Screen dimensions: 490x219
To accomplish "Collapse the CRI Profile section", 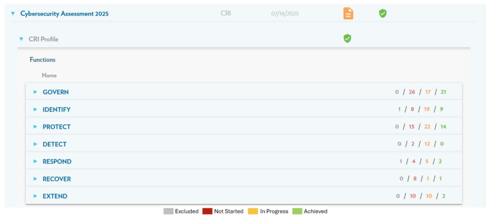I will pos(21,39).
